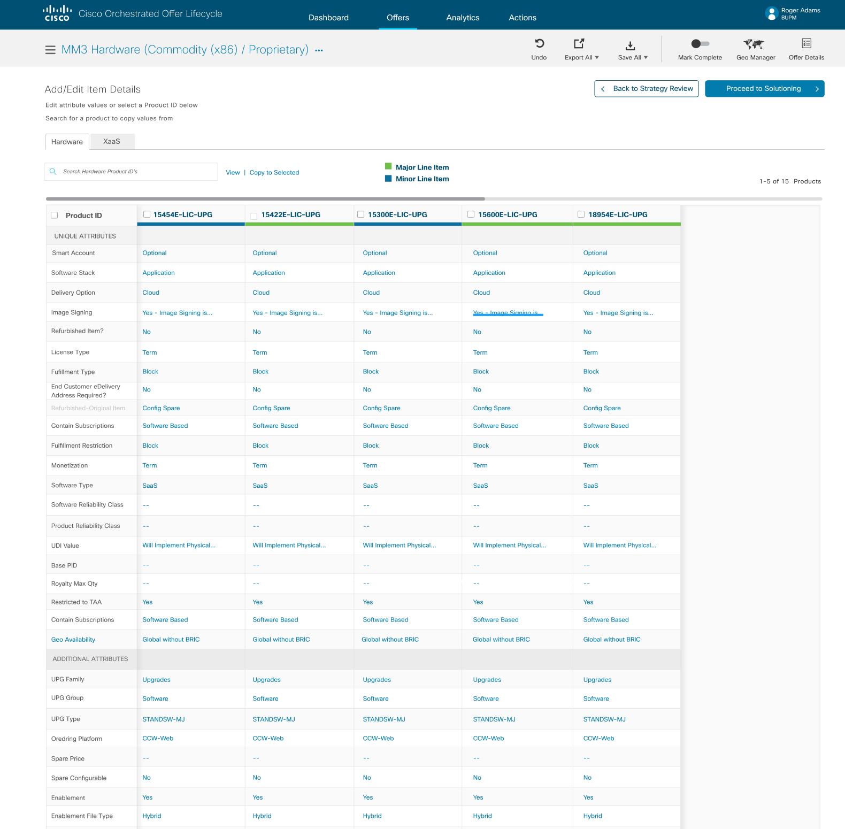The height and width of the screenshot is (829, 845).
Task: Click the Undo icon
Action: [539, 44]
